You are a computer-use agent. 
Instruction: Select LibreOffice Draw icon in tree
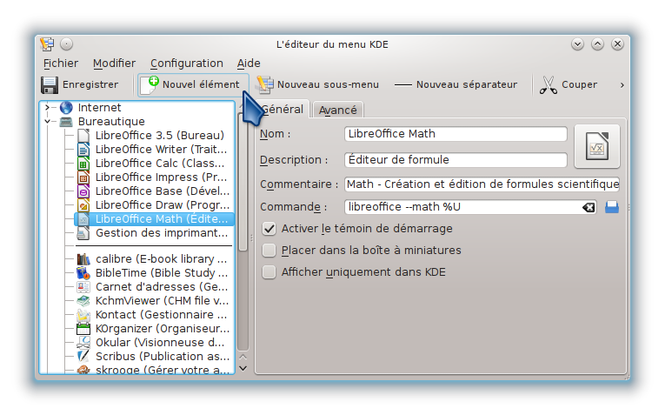tap(83, 205)
